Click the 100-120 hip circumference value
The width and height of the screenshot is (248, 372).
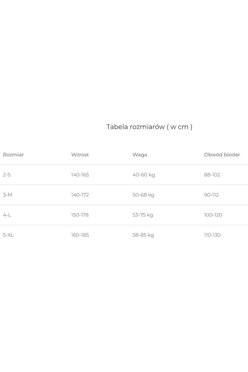point(213,215)
